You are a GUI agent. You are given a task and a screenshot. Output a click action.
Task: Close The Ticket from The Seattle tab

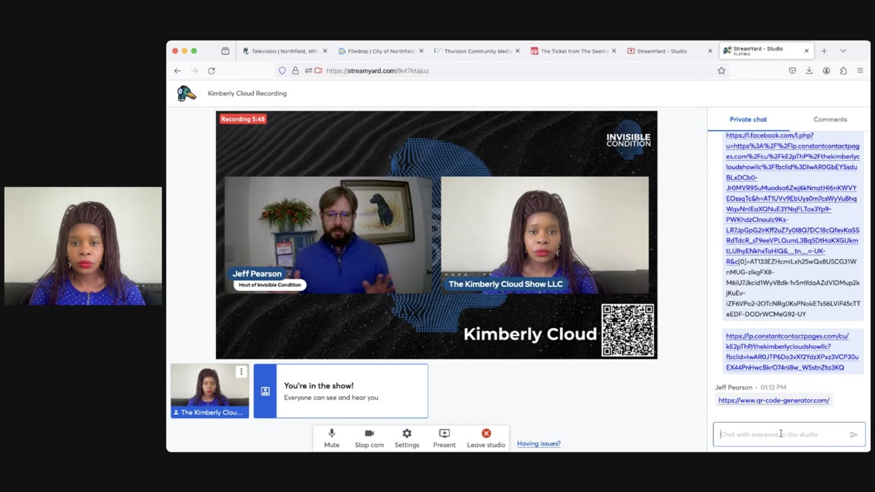click(614, 51)
